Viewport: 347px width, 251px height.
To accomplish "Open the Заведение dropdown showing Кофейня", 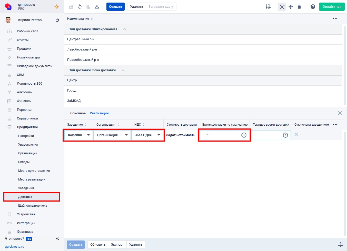I will coord(78,135).
